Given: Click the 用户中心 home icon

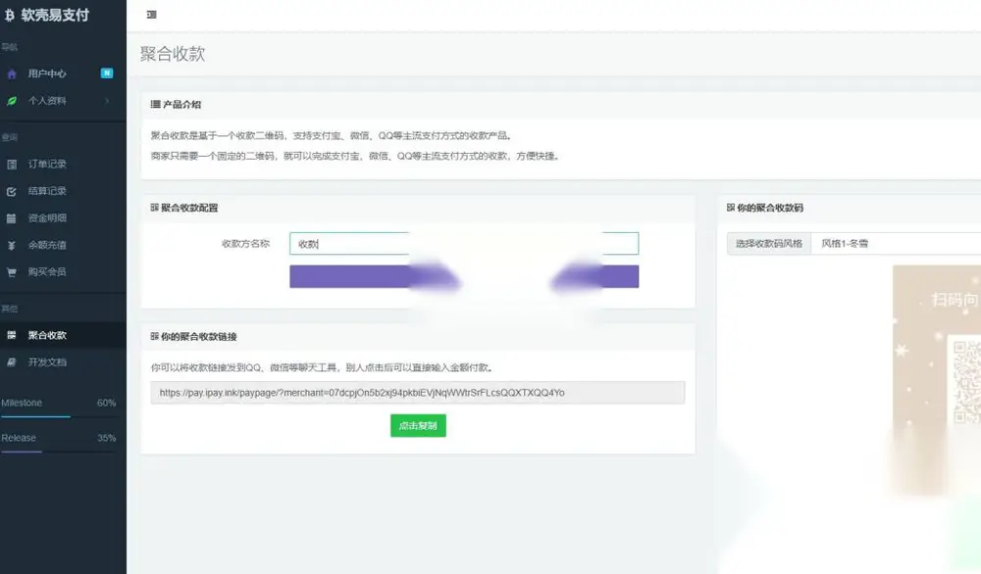Looking at the screenshot, I should [x=11, y=73].
